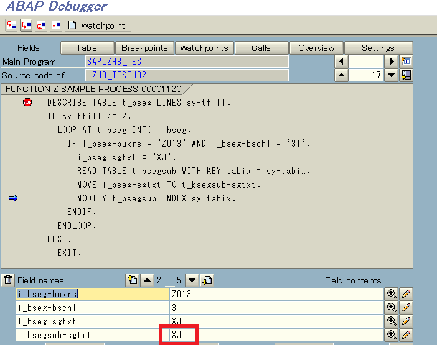Viewport: 437px width, 345px height.
Task: Open the Calls view
Action: [261, 48]
